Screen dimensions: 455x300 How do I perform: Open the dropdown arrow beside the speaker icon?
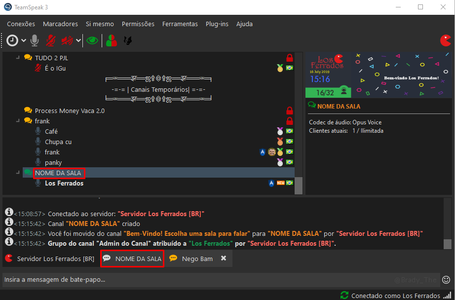(78, 40)
